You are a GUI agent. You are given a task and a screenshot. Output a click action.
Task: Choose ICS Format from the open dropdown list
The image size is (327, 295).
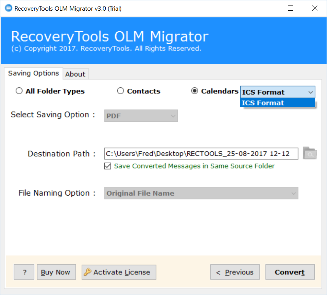[x=278, y=103]
